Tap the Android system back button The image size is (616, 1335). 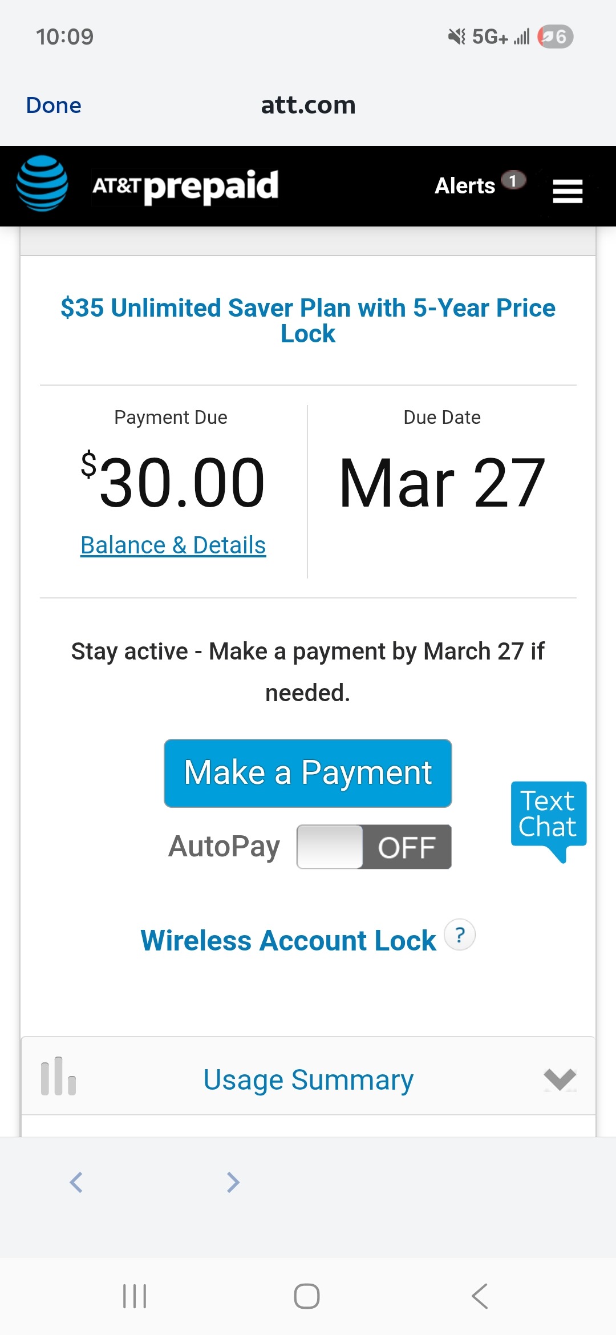[480, 1296]
